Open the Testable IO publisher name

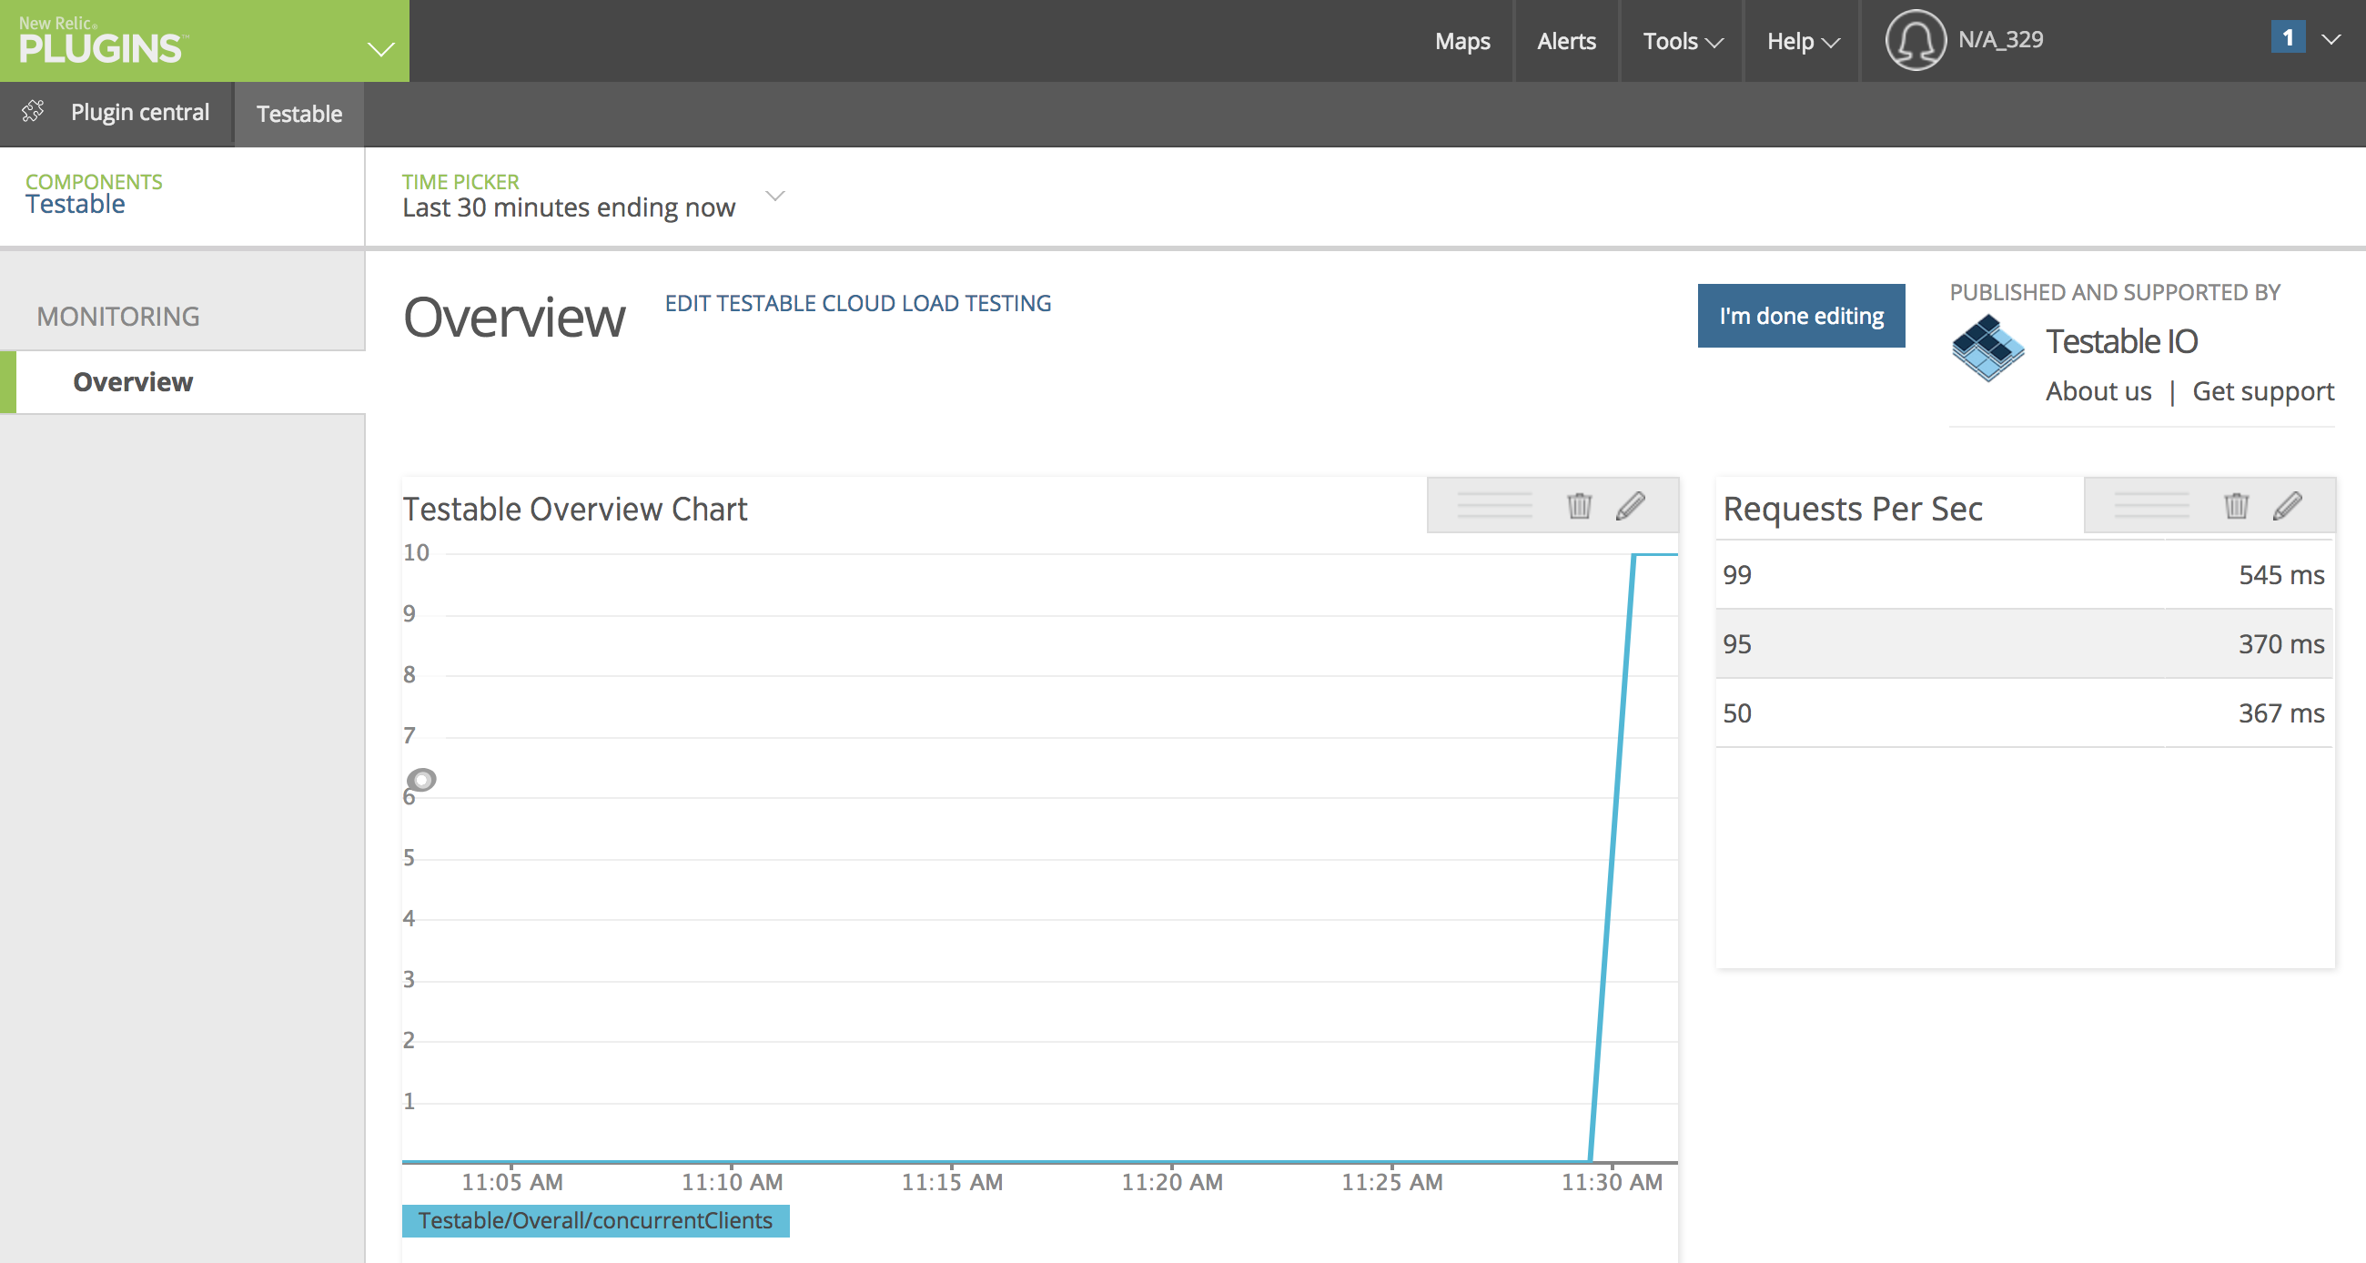tap(2121, 341)
